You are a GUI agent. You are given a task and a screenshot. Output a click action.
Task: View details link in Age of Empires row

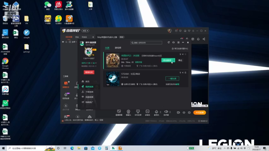[x=139, y=62]
